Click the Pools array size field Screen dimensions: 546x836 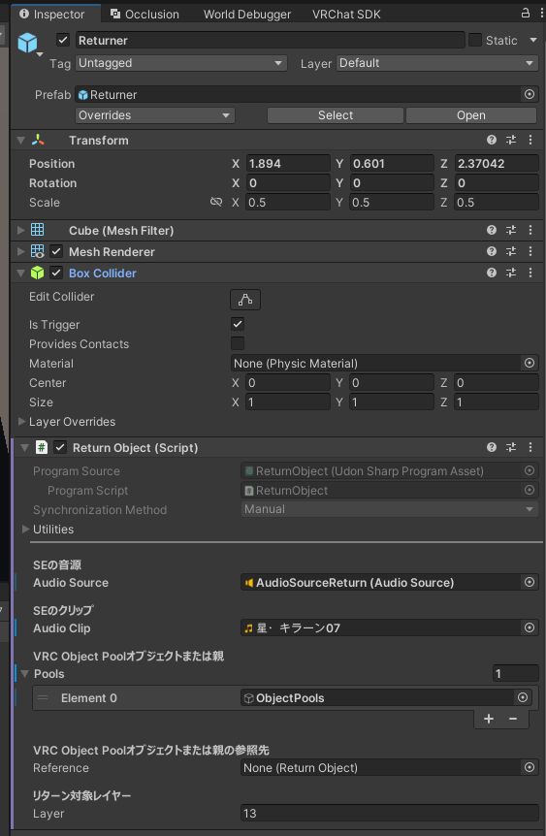coord(516,673)
